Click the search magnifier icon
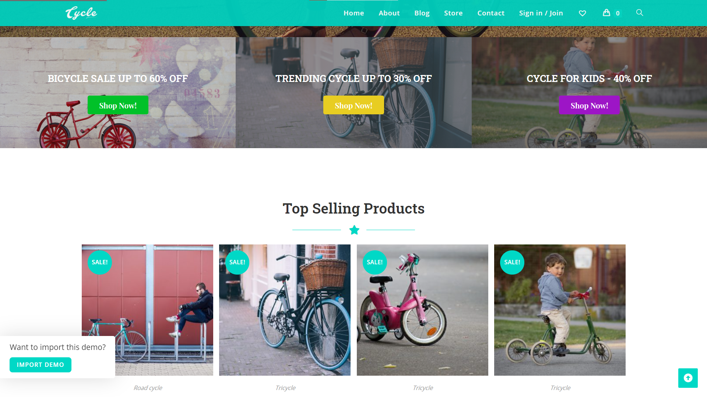 pos(640,13)
